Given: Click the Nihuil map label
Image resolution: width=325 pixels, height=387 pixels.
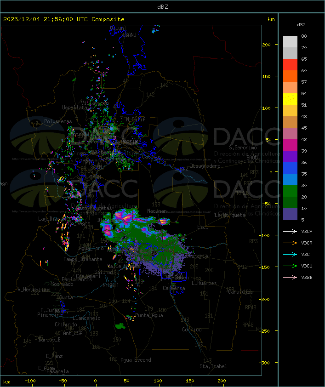Looking at the screenshot, I should point(111,285).
